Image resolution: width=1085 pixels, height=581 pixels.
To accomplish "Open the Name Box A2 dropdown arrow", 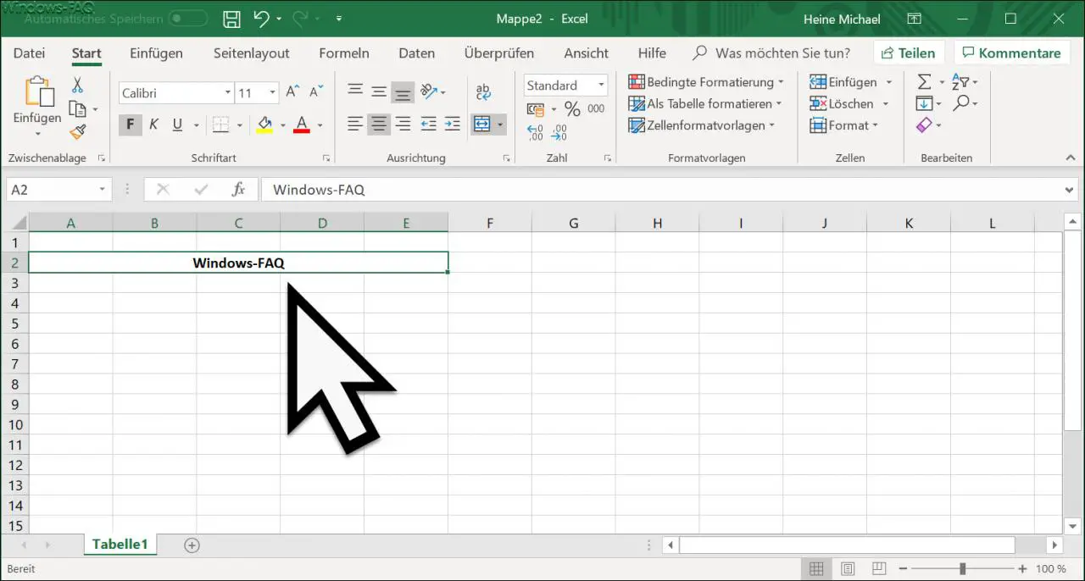I will tap(103, 190).
